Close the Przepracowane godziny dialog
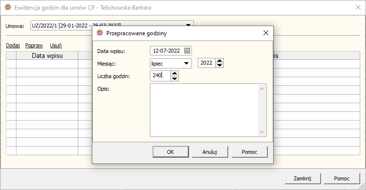Viewport: 366px width, 190px height. pos(266,33)
